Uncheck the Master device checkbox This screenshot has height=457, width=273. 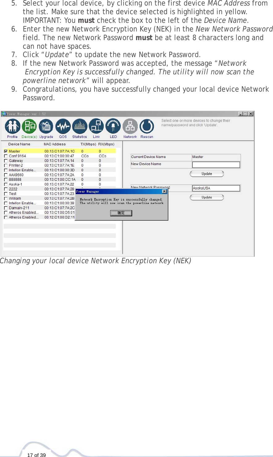coord(6,151)
